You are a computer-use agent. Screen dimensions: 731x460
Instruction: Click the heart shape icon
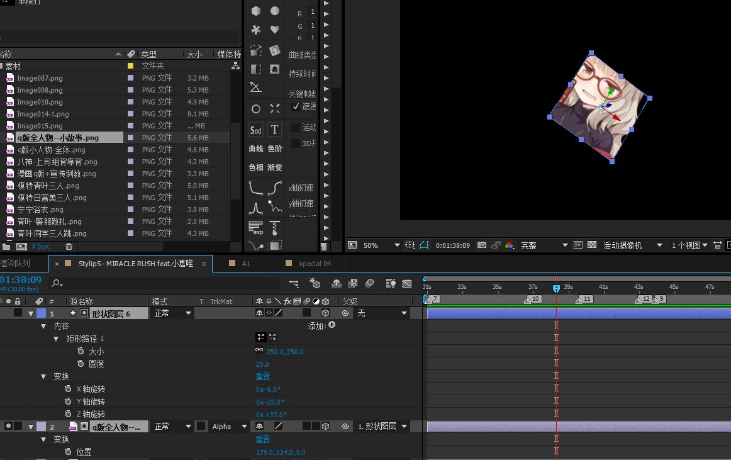click(x=275, y=30)
